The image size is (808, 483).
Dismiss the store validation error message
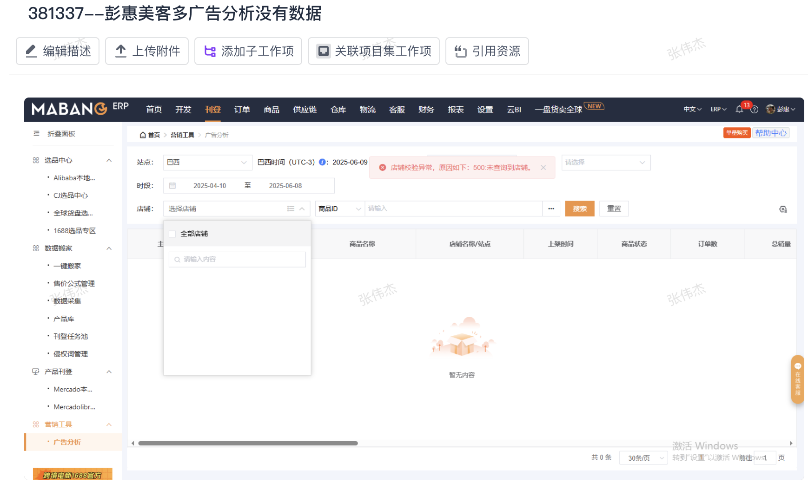[543, 168]
